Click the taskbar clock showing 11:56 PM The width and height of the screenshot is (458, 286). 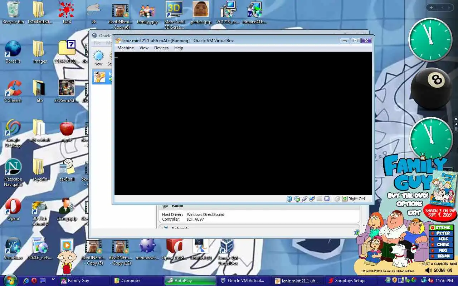click(444, 281)
